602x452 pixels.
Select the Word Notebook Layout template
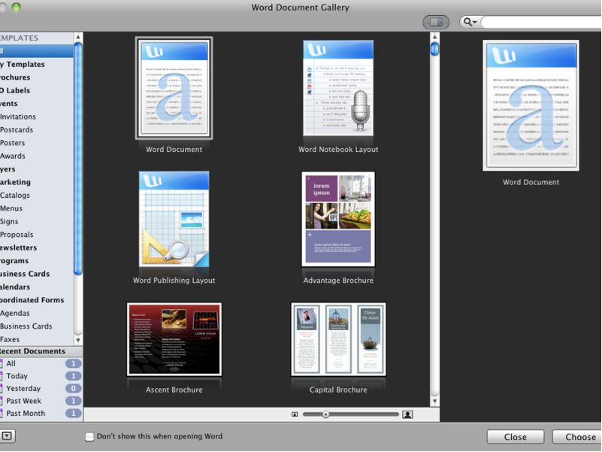click(338, 88)
